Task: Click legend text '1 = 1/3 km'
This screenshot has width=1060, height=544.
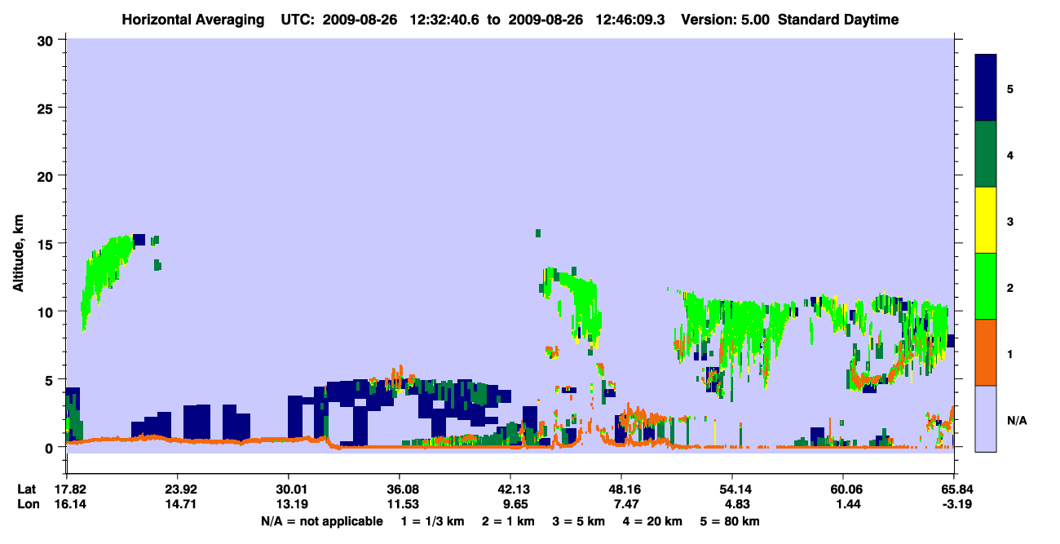Action: click(432, 521)
